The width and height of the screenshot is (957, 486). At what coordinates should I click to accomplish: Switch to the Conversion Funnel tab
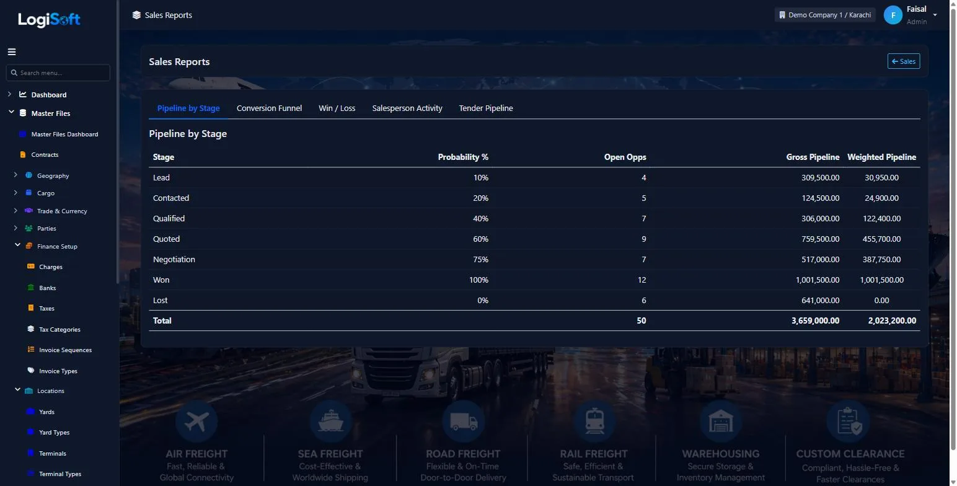click(x=269, y=108)
